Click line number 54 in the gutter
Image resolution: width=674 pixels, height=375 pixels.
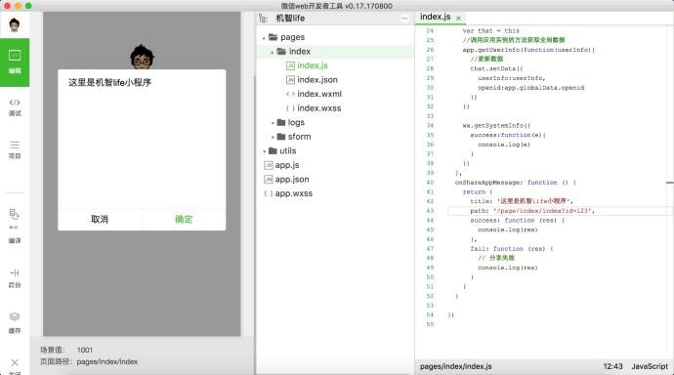coord(430,314)
